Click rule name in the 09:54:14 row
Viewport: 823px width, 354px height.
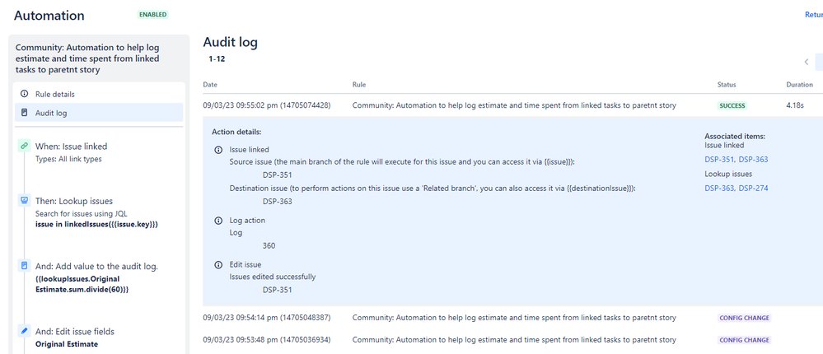[514, 318]
